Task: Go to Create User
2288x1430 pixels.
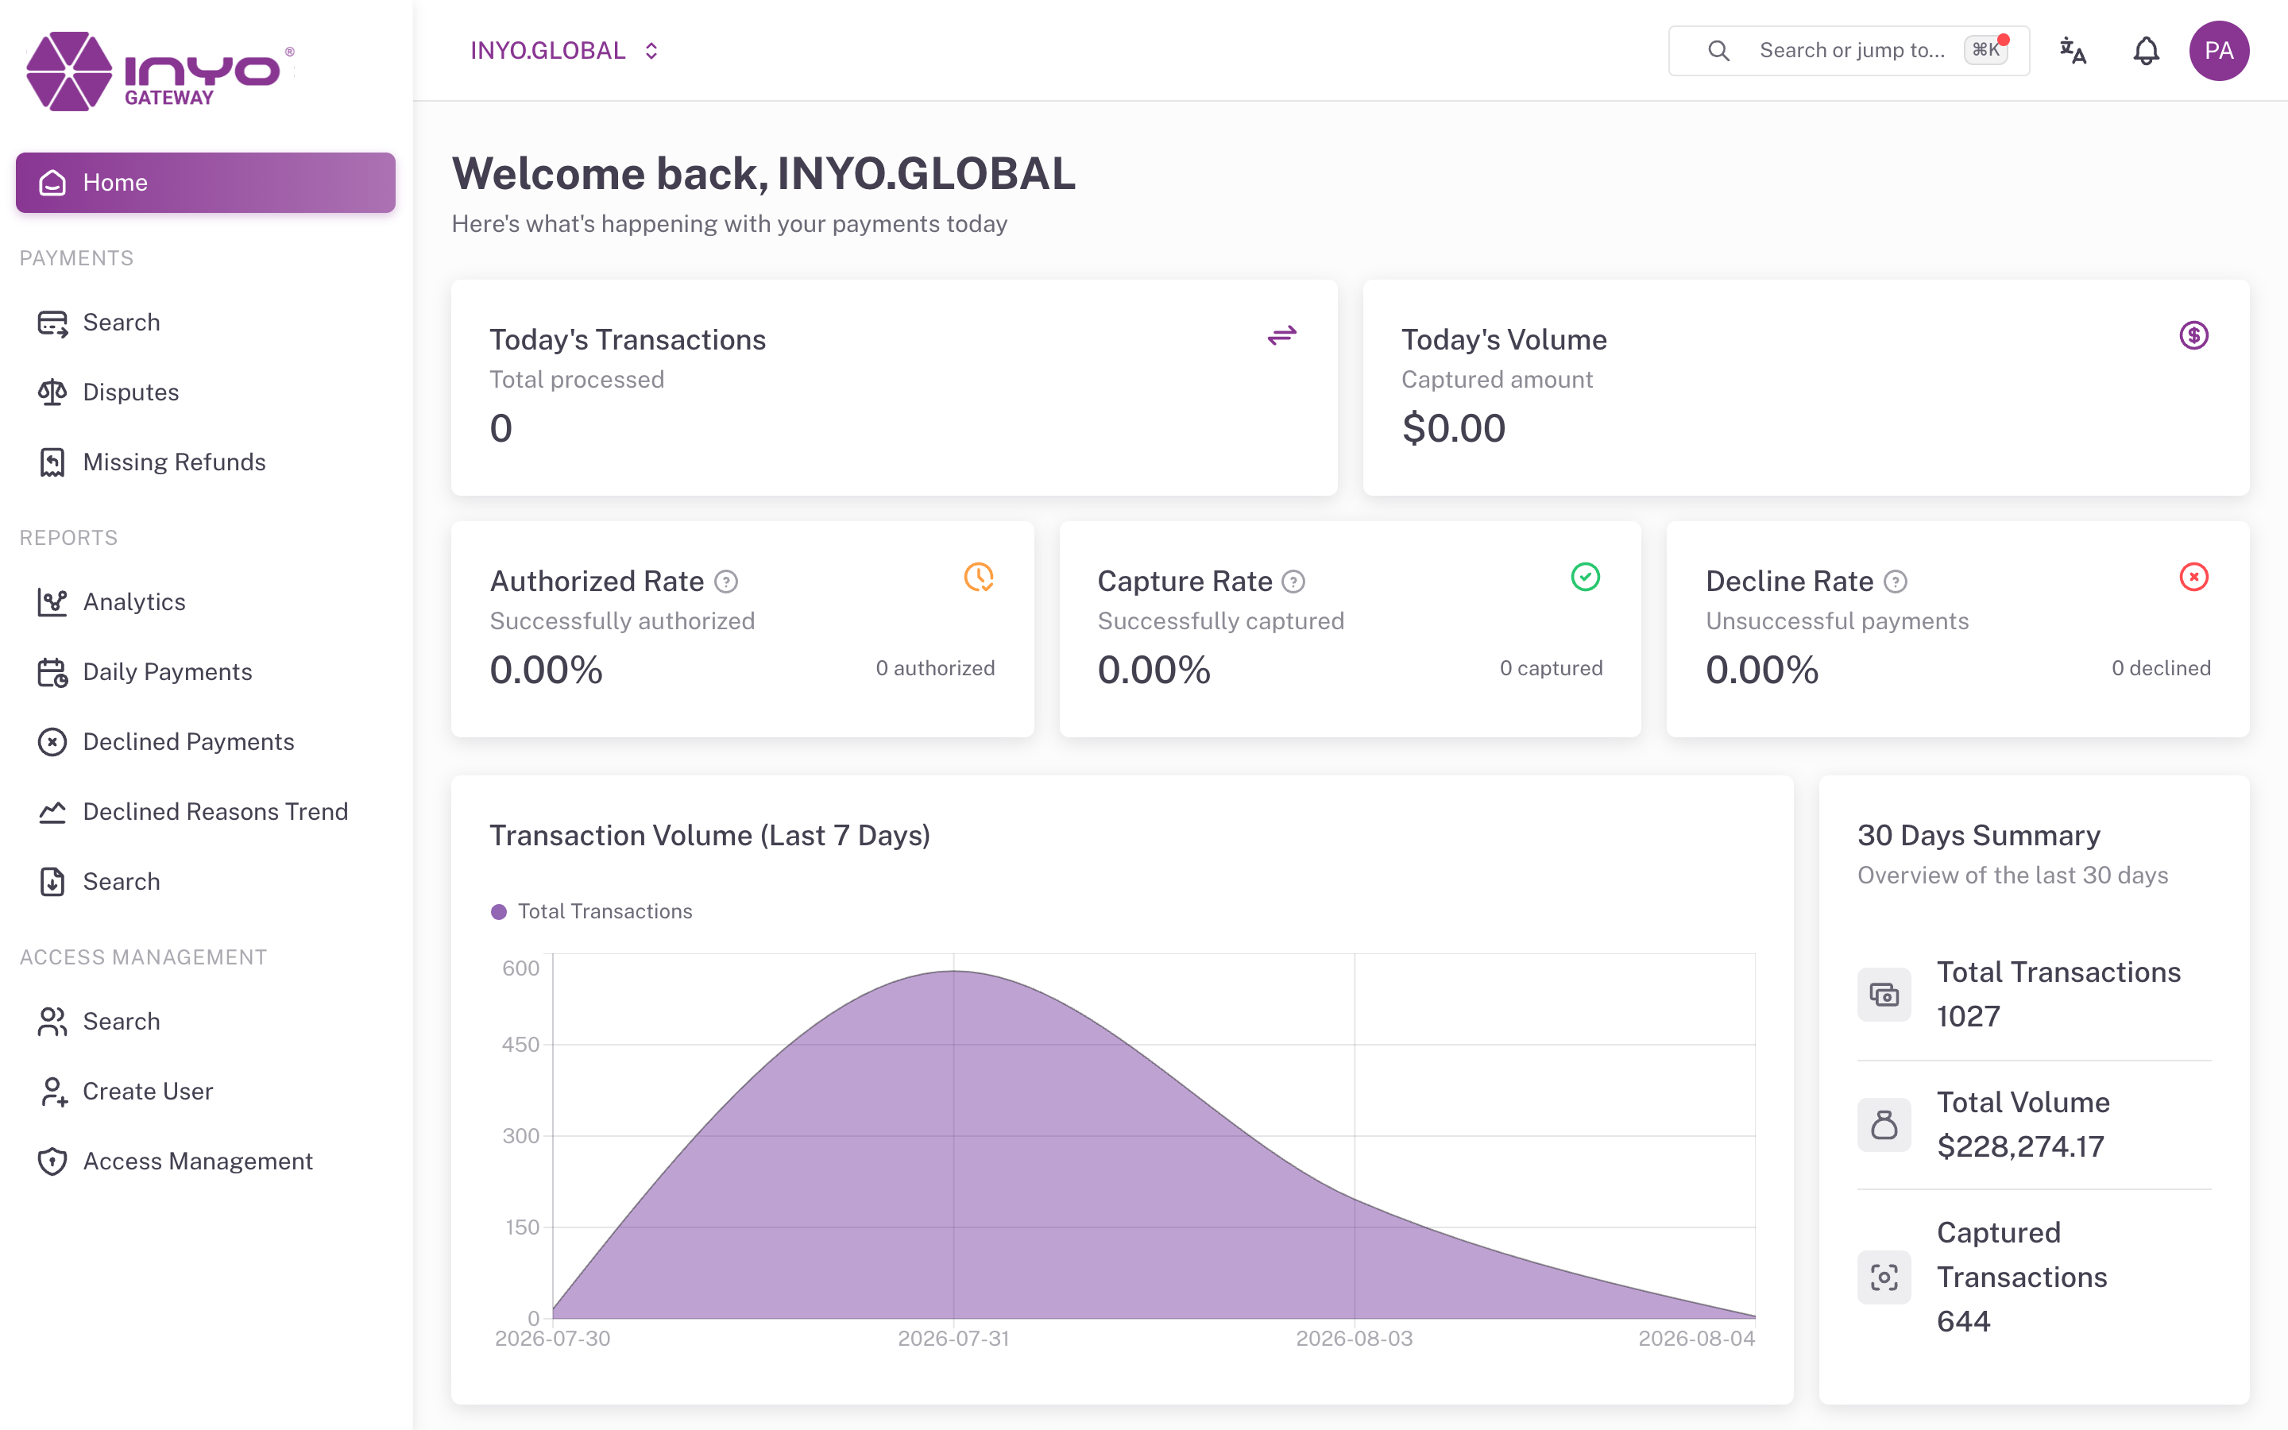Action: pyautogui.click(x=205, y=1092)
